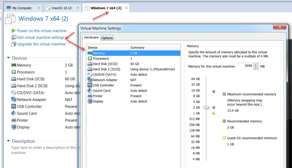
Task: Click the blue maximum recommended memory marker
Action: coord(213,92)
